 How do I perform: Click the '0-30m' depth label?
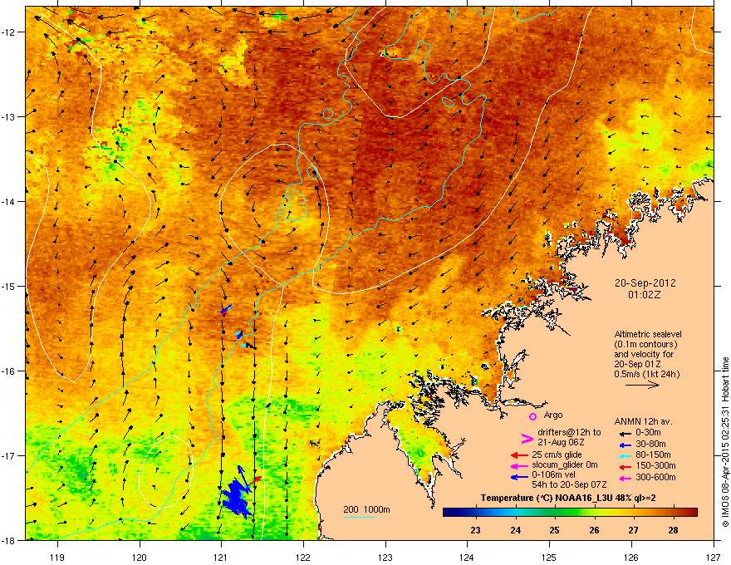(x=648, y=433)
